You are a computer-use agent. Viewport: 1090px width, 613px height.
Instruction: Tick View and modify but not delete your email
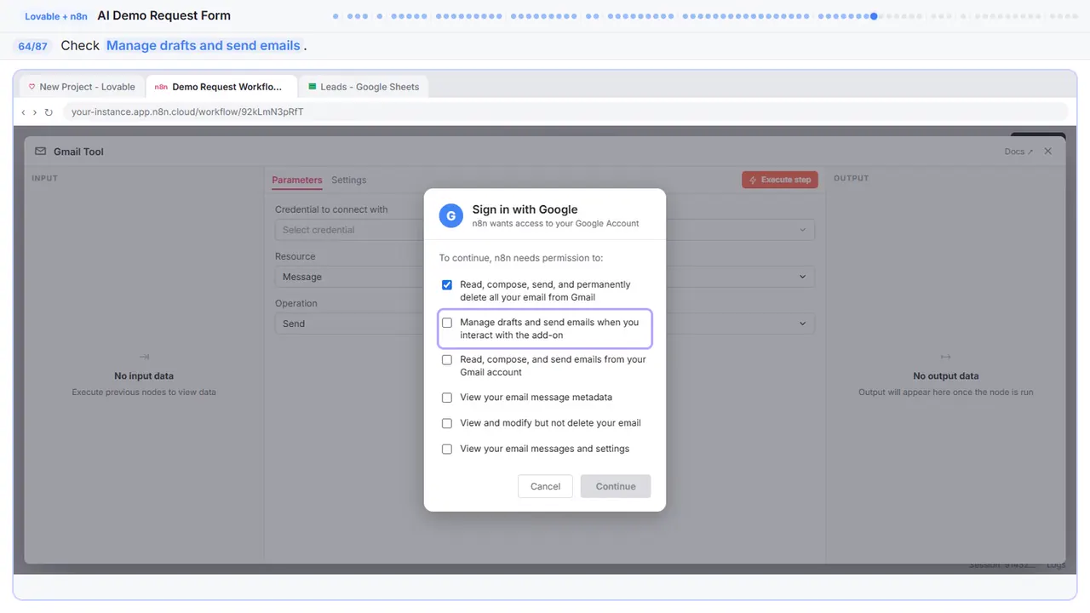[x=447, y=423]
